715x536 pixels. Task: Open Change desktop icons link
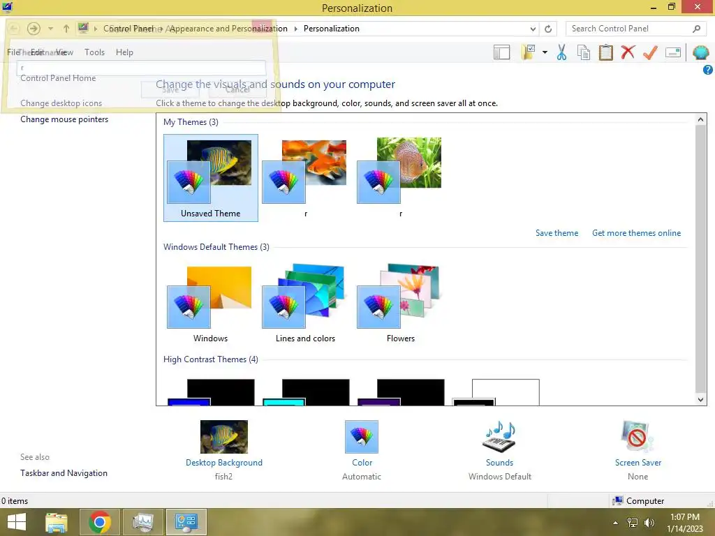click(61, 103)
